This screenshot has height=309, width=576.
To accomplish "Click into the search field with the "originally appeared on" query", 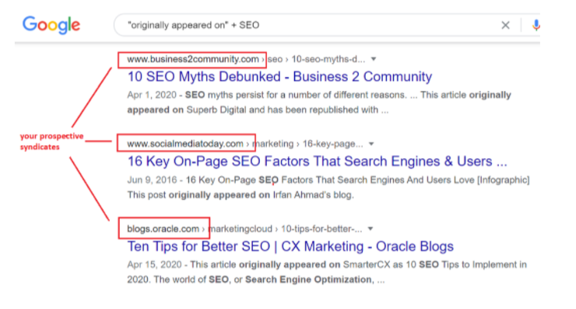I will pos(308,25).
